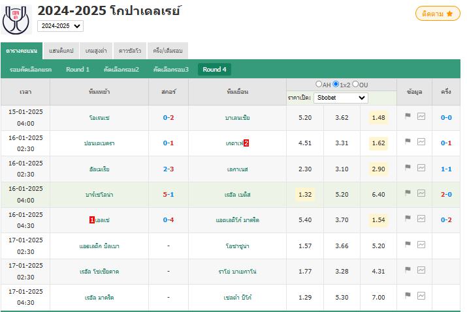
Task: Open away team เซลต้า บีโก้ link
Action: click(x=237, y=298)
